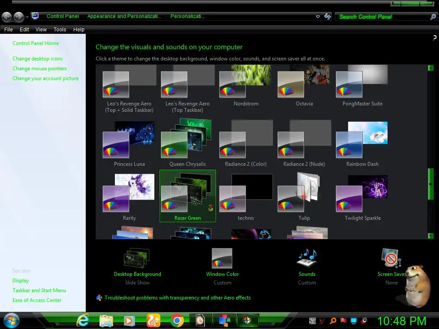Open the Help menu
Viewport: 439px width, 329px height.
pos(79,30)
